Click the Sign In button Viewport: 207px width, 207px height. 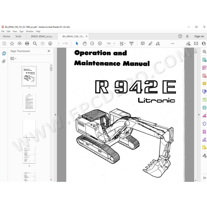tap(199, 36)
